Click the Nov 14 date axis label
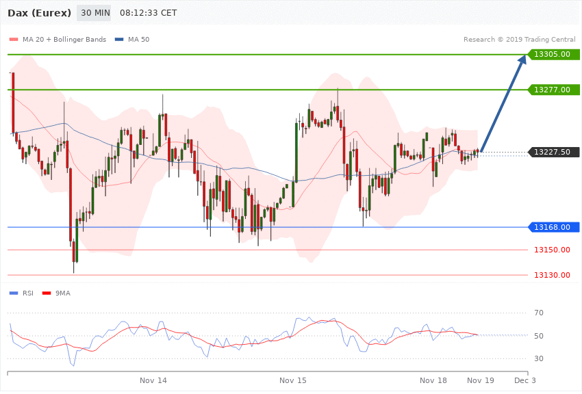This screenshot has width=582, height=394. click(153, 380)
